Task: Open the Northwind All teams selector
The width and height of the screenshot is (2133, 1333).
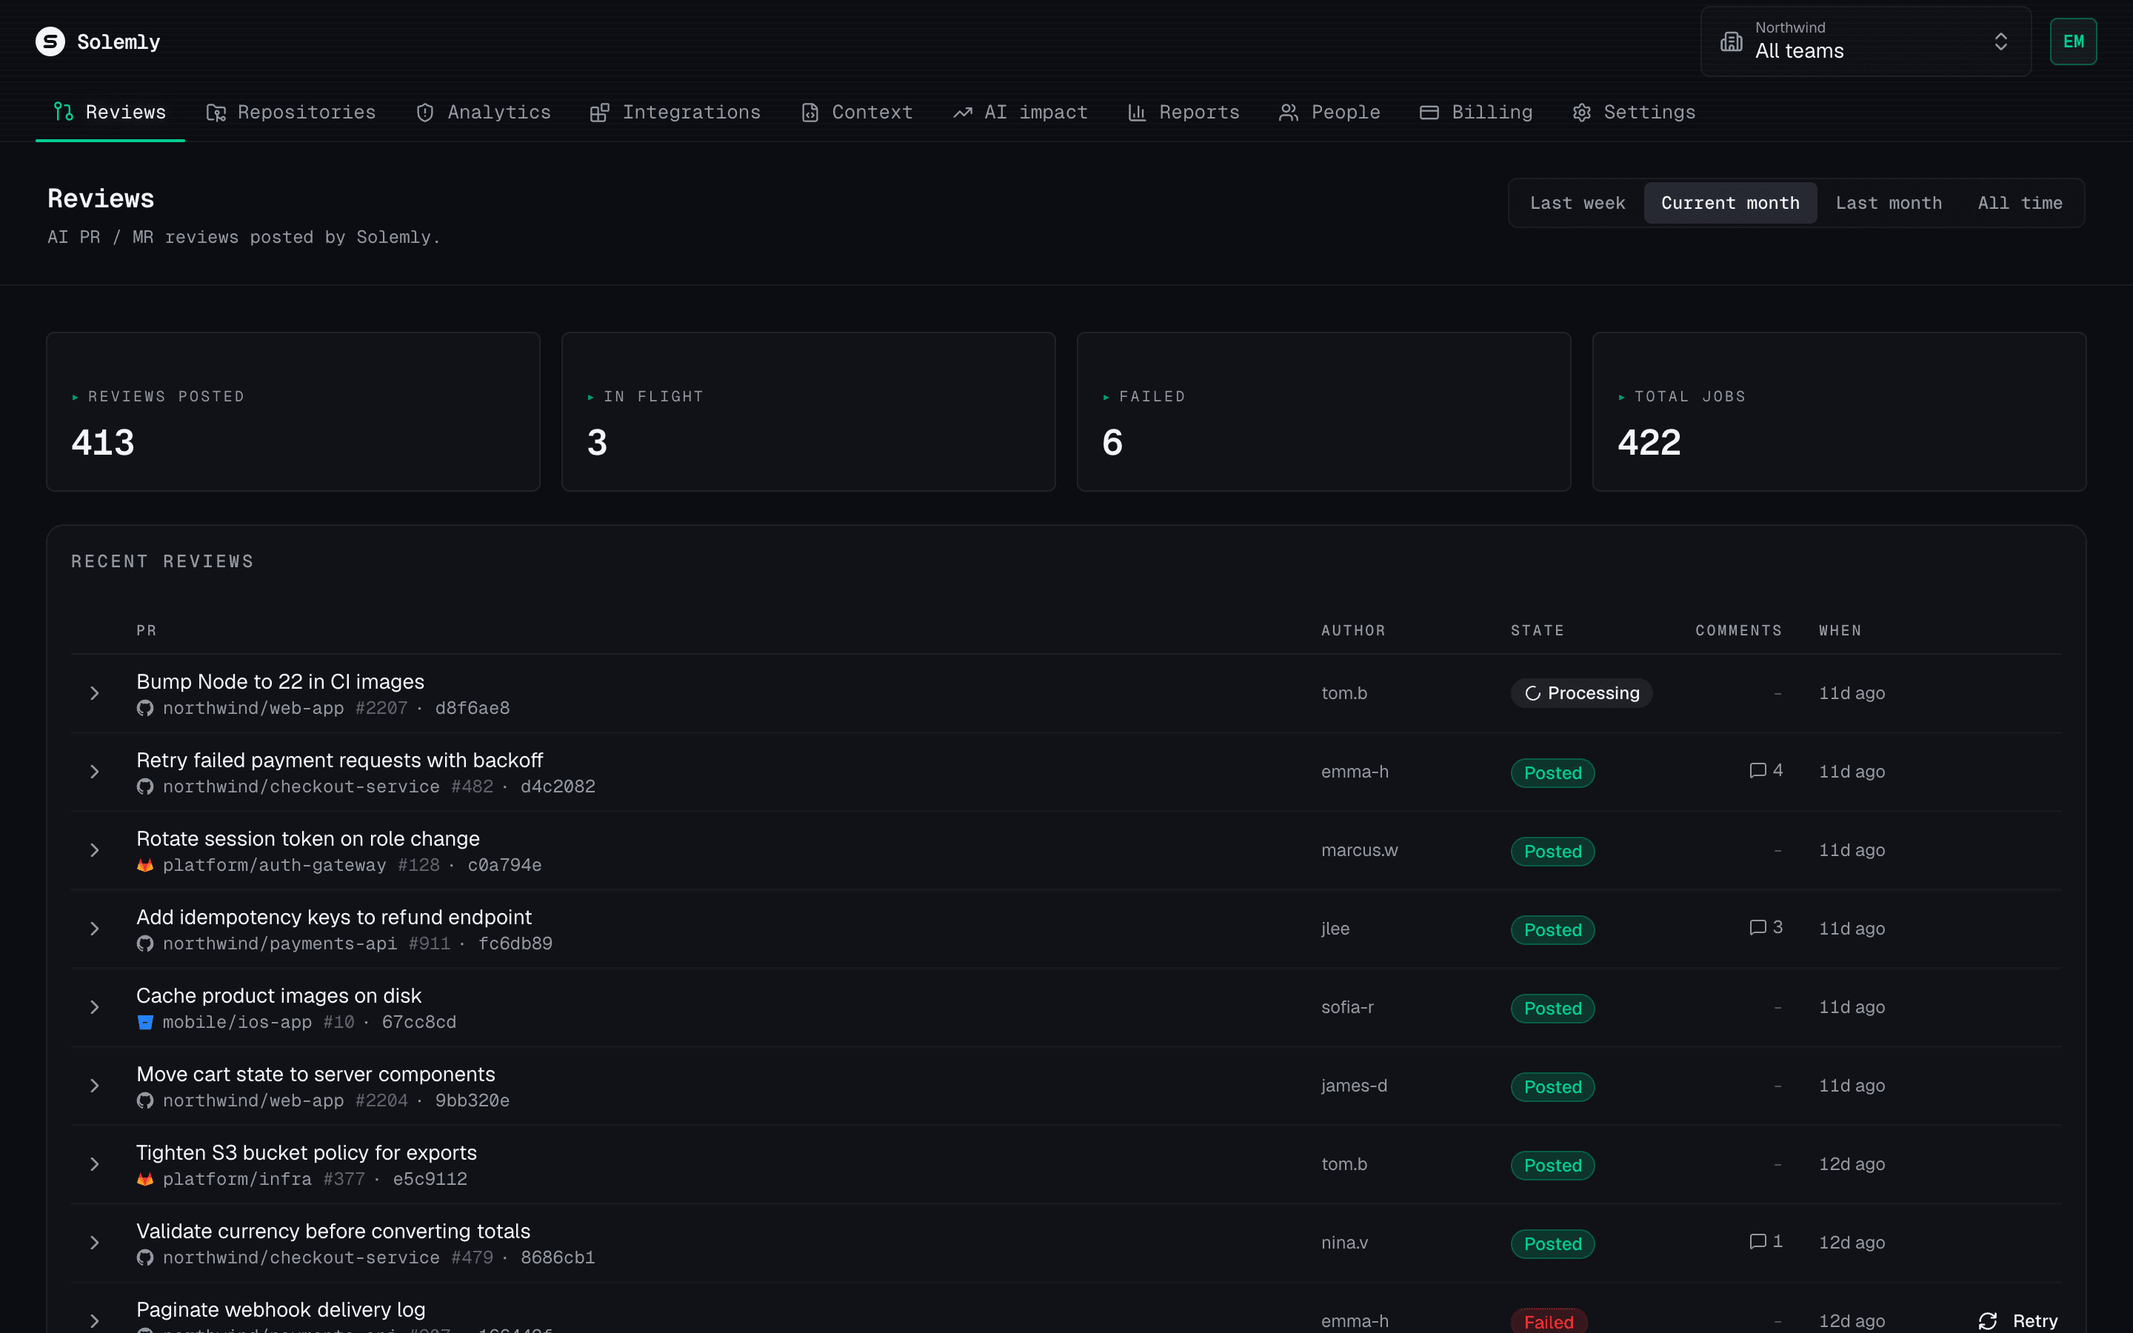Action: click(x=1865, y=41)
